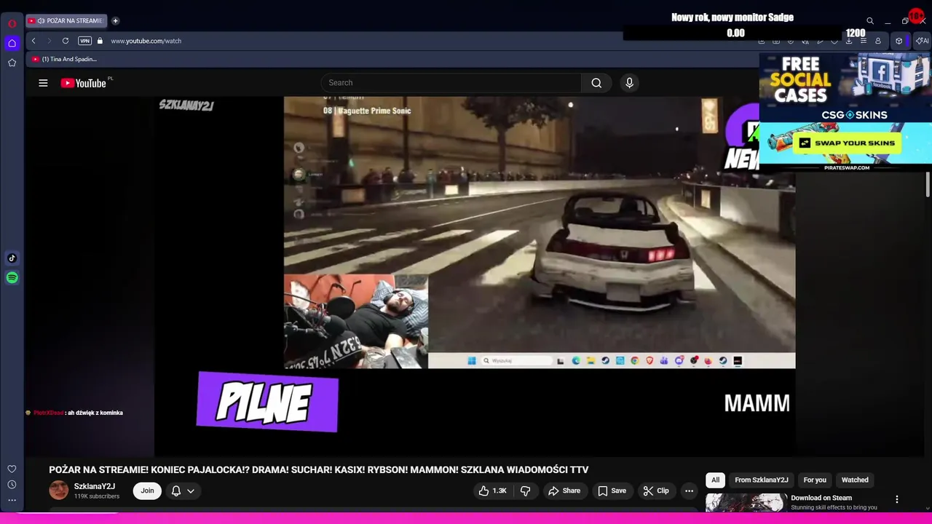932x524 pixels.
Task: Open the heart icon in sidebar
Action: 12,469
